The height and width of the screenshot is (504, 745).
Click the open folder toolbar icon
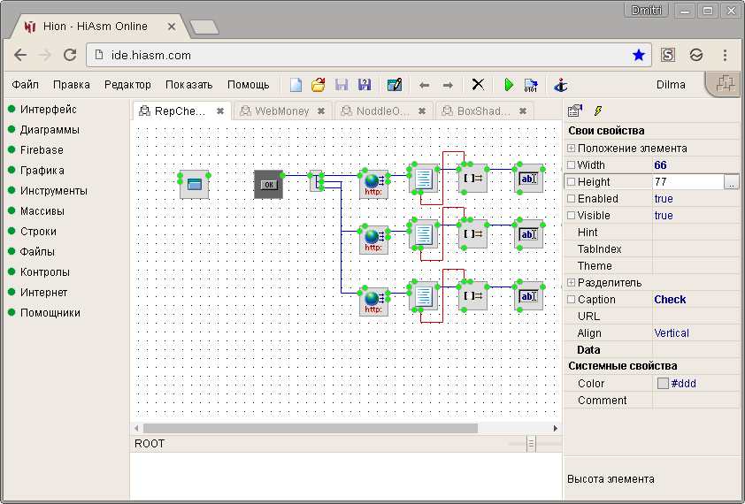pyautogui.click(x=319, y=85)
